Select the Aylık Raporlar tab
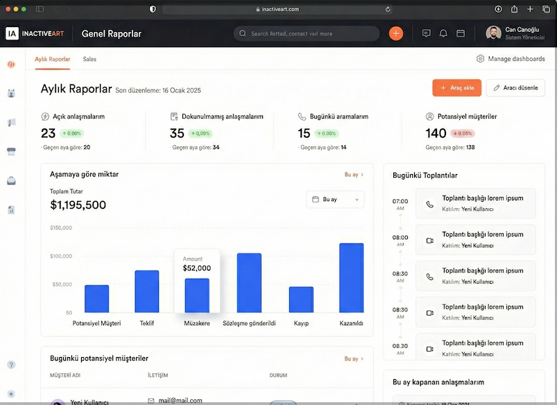557x405 pixels. pos(52,59)
